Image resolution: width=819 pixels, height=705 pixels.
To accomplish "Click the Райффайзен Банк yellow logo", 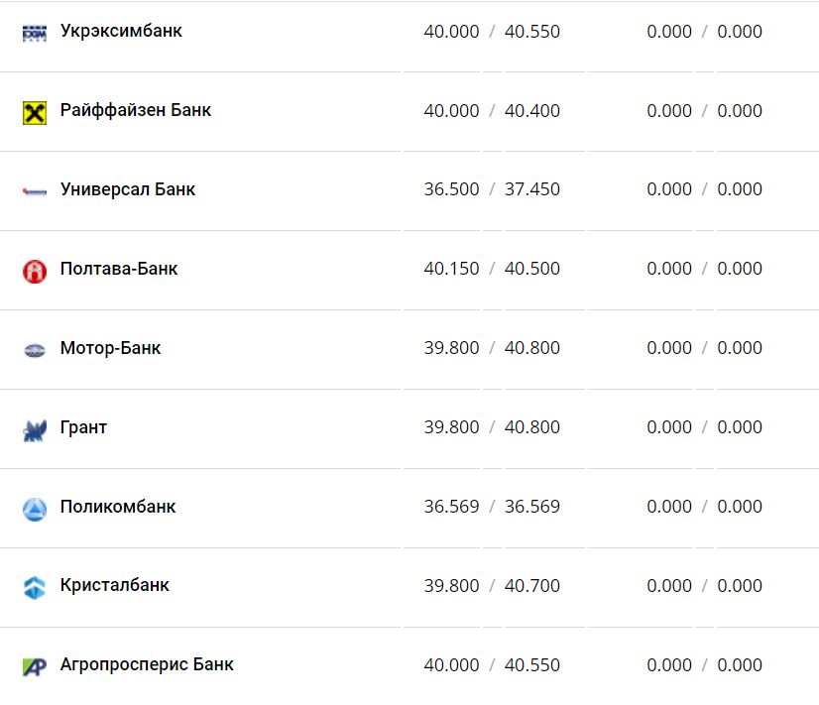I will (x=35, y=112).
